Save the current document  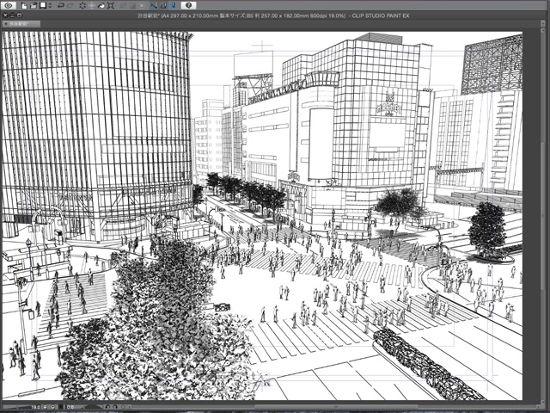[43, 5]
